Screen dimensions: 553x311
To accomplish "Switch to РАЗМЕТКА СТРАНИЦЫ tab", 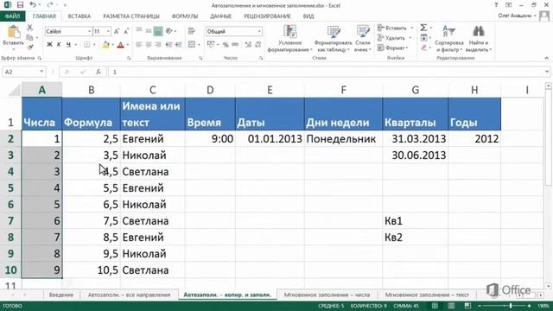I will pos(131,16).
